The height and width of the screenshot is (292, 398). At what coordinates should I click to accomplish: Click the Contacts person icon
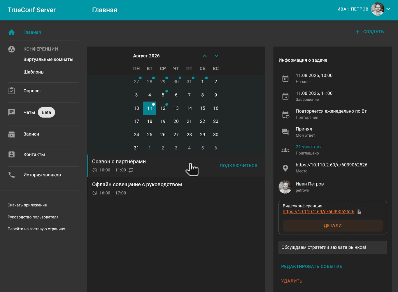pyautogui.click(x=12, y=154)
